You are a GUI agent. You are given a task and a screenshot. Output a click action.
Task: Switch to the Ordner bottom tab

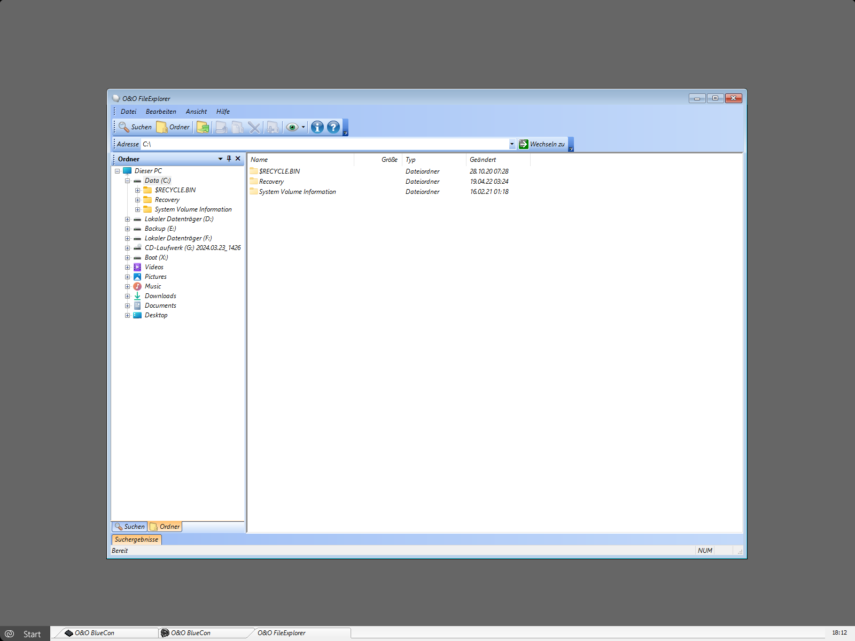(x=165, y=527)
